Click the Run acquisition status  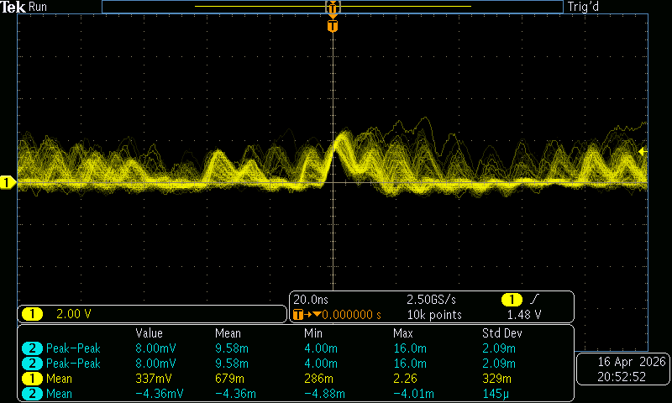point(38,7)
